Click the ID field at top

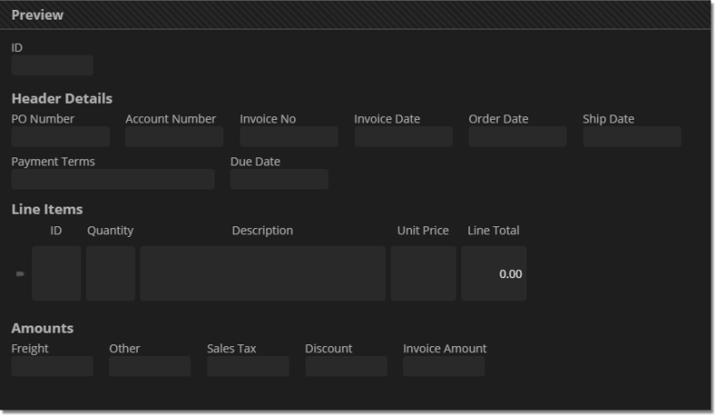[52, 65]
